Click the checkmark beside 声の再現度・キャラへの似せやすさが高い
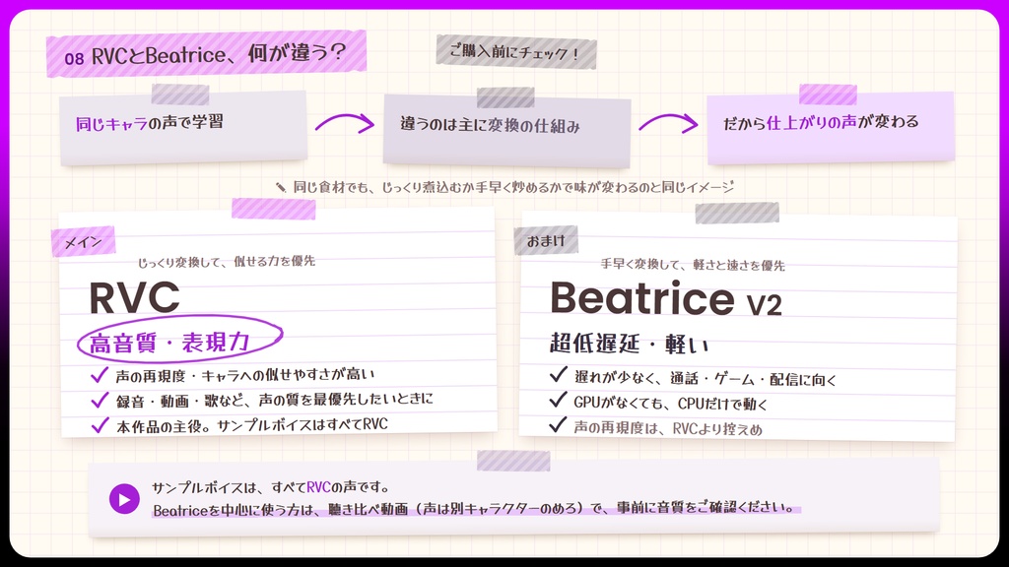The height and width of the screenshot is (567, 1009). point(100,375)
